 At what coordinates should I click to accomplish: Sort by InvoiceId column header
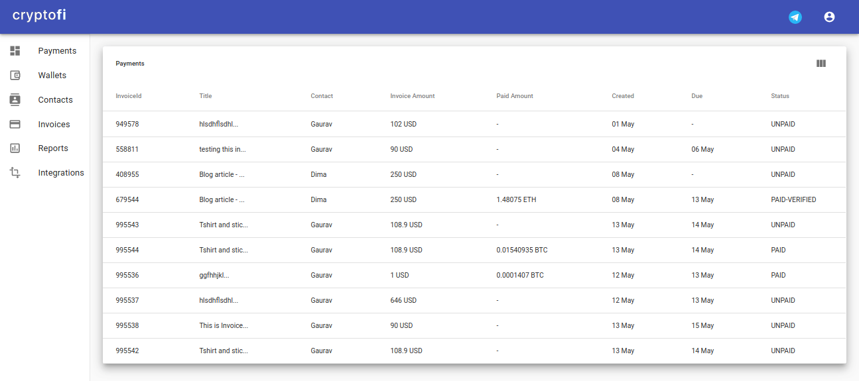pos(129,96)
